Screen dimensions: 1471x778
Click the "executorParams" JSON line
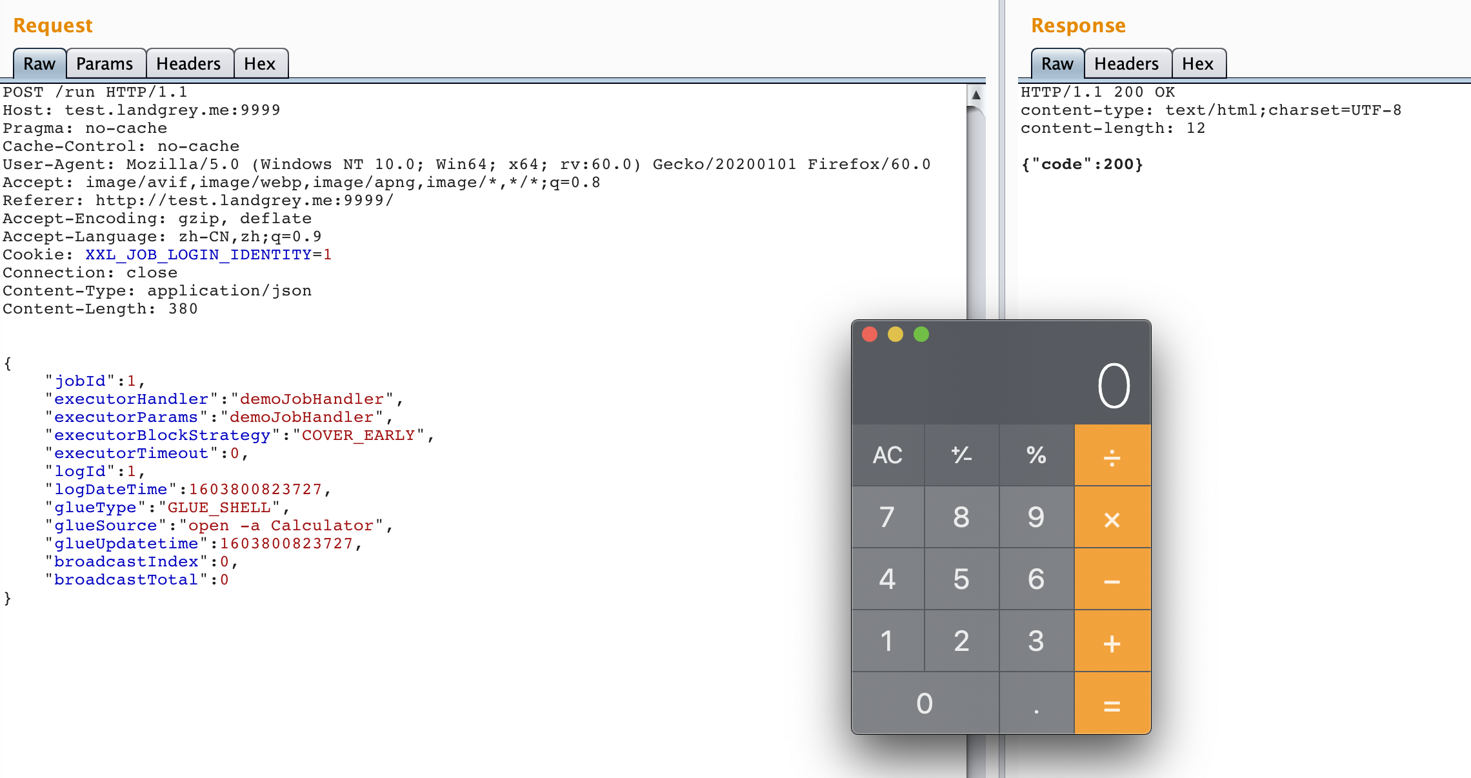pos(219,417)
